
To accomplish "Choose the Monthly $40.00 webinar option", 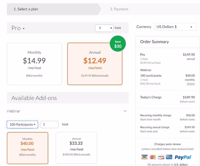I will (x=27, y=148).
